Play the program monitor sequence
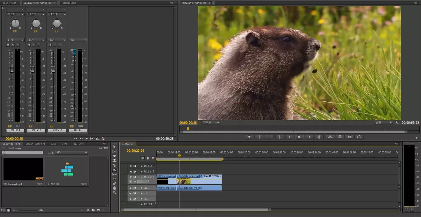This screenshot has width=421, height=217. point(299,137)
